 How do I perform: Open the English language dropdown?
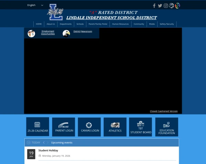coord(35,5)
